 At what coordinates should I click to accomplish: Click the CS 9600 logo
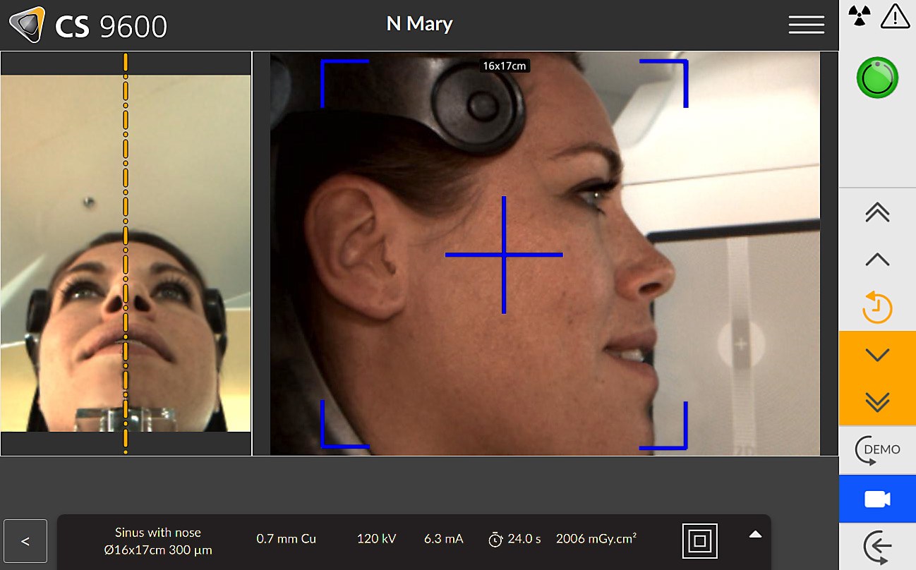pos(88,25)
